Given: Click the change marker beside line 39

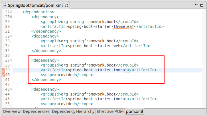Looking at the screenshot, I should point(3,72).
